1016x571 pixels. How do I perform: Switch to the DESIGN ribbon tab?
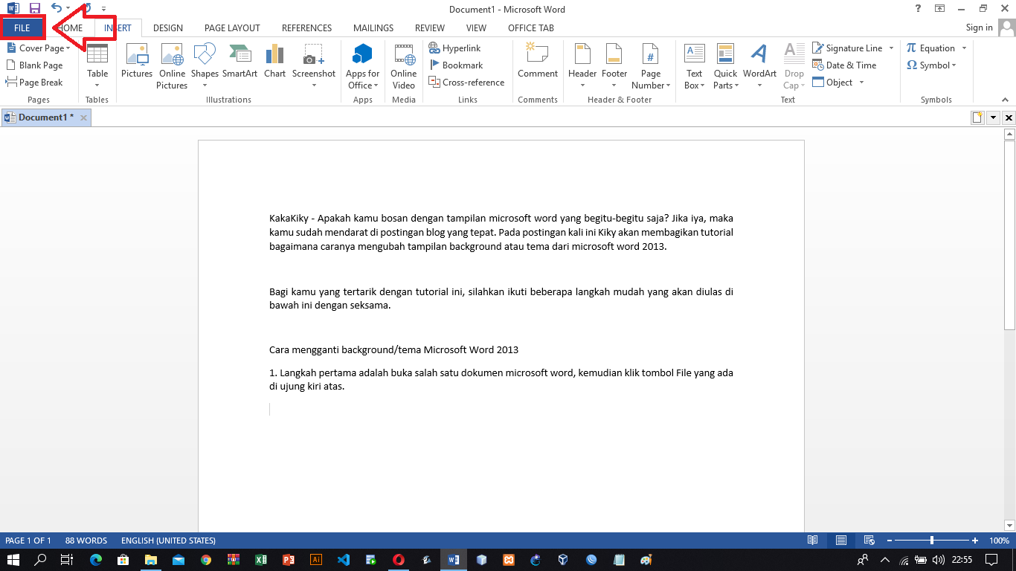pos(167,28)
